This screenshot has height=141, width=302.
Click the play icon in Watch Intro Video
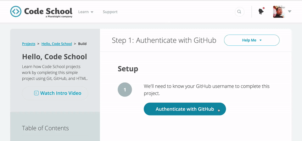click(x=36, y=93)
